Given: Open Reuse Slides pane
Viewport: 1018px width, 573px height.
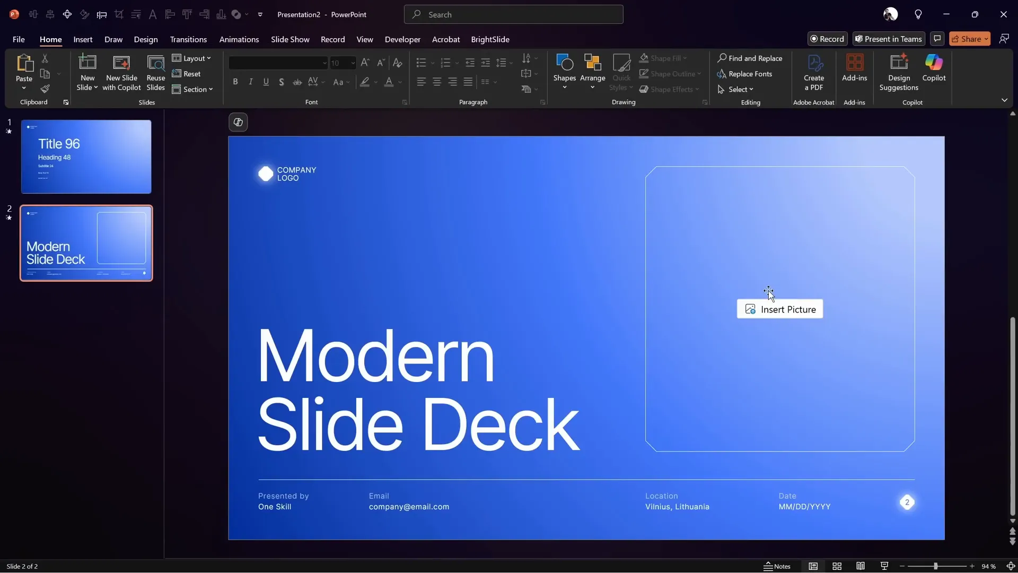Looking at the screenshot, I should [155, 73].
